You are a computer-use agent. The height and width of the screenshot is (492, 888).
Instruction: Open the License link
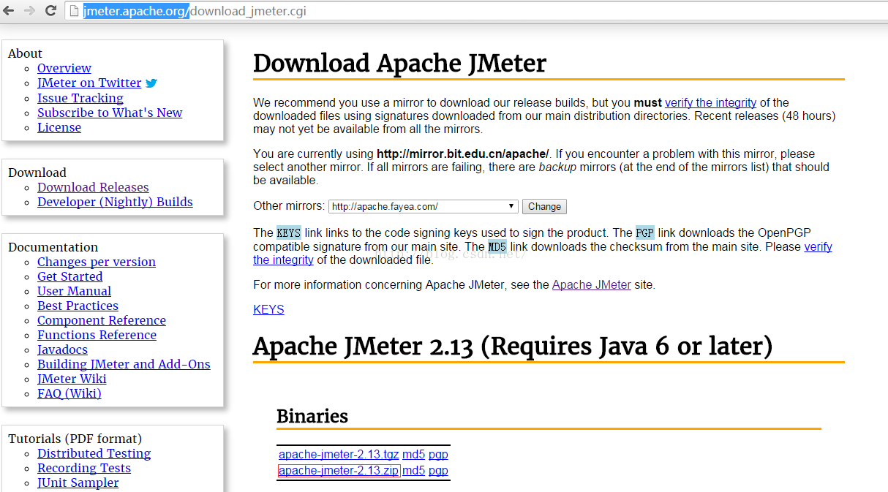click(59, 127)
